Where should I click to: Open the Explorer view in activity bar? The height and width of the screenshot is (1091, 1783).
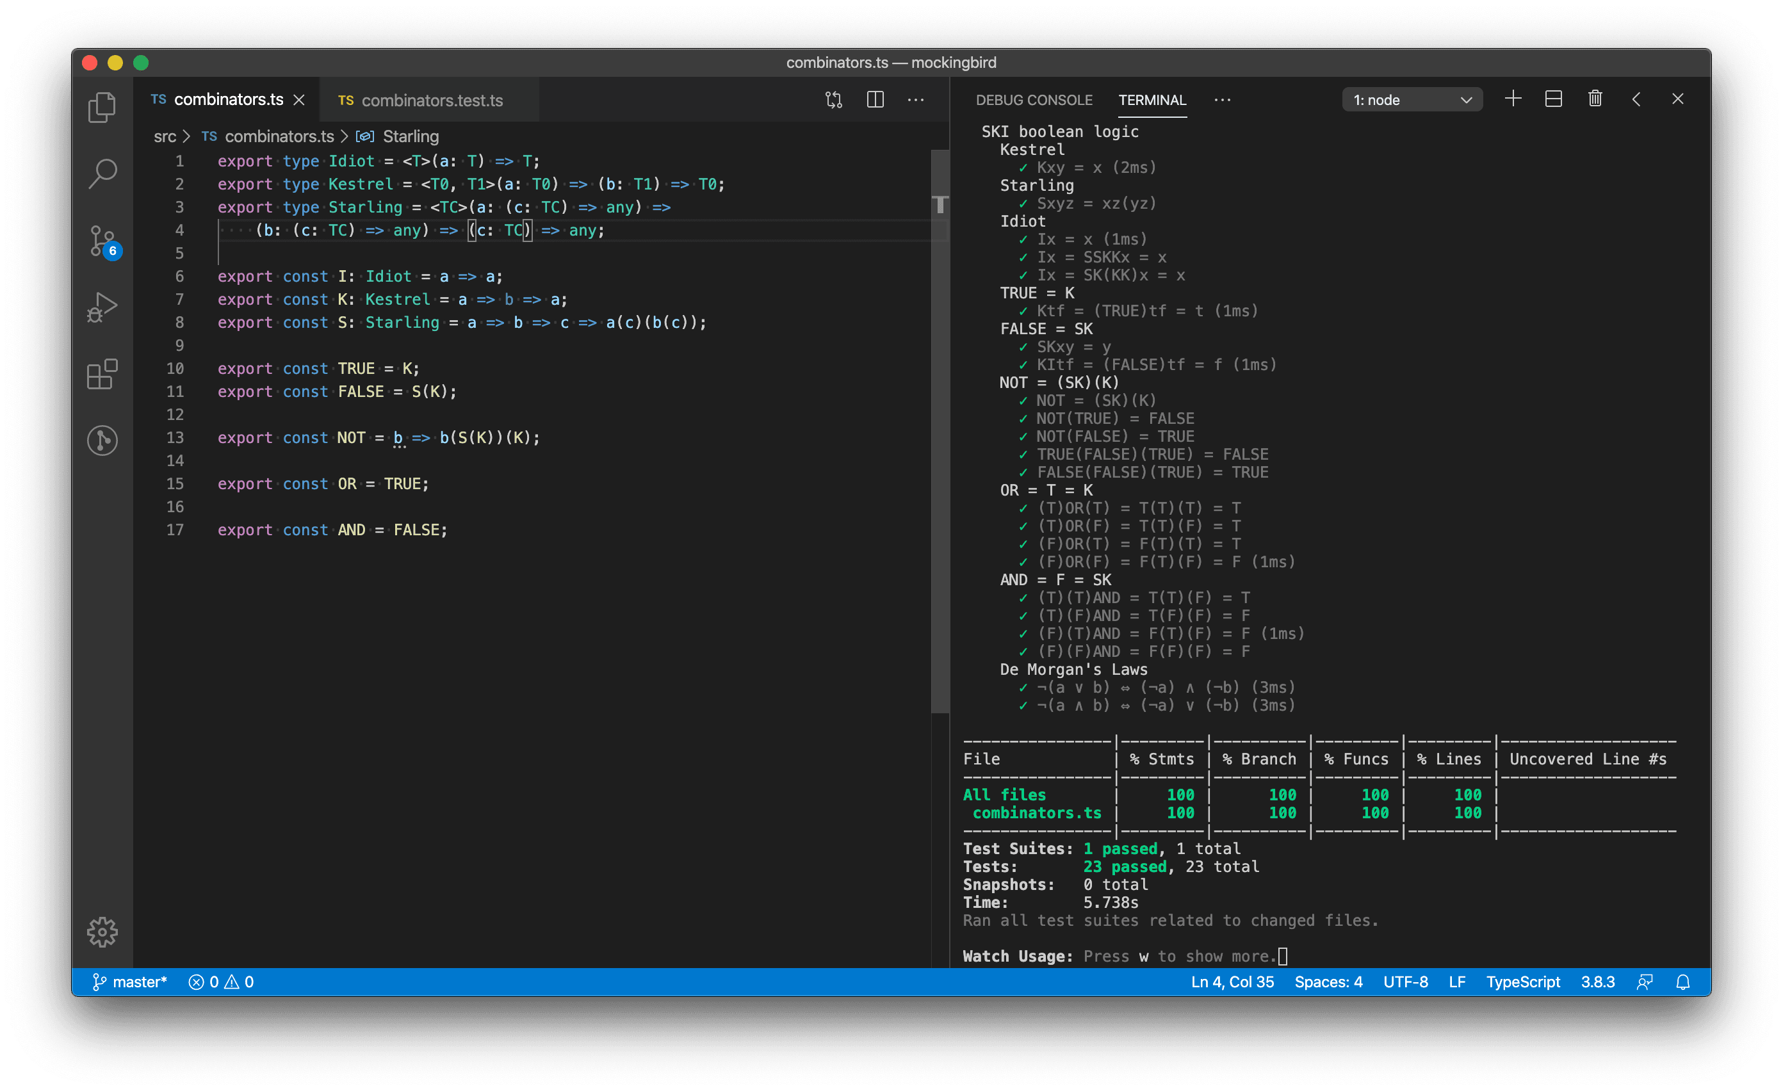coord(102,107)
